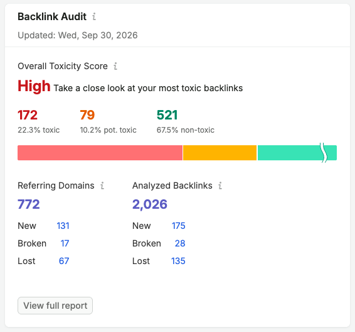Click the 79 potentially toxic count
The height and width of the screenshot is (332, 355).
tap(87, 115)
